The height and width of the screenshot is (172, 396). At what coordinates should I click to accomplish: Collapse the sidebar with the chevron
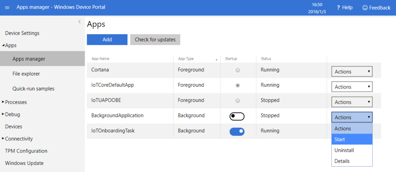(79, 22)
